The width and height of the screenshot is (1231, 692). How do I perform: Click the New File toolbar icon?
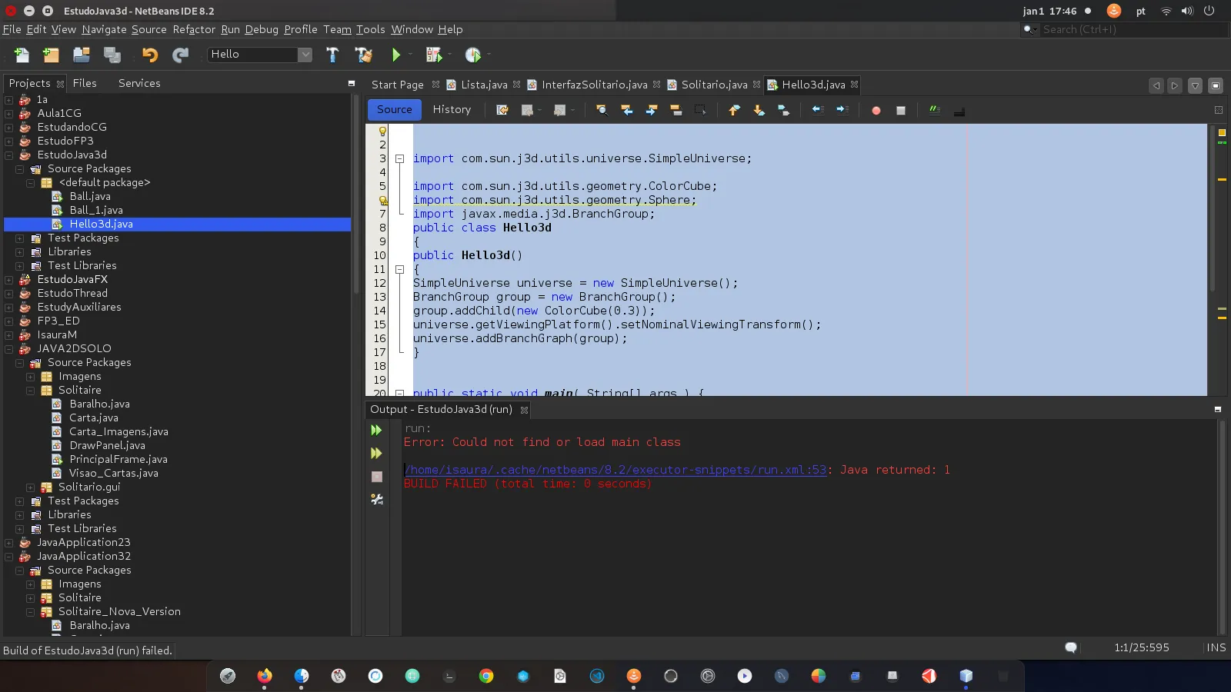click(22, 55)
